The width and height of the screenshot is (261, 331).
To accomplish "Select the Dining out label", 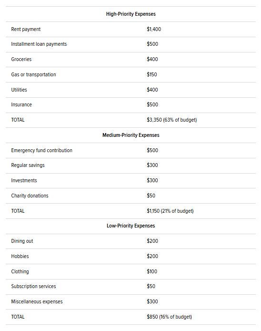I will (x=22, y=241).
